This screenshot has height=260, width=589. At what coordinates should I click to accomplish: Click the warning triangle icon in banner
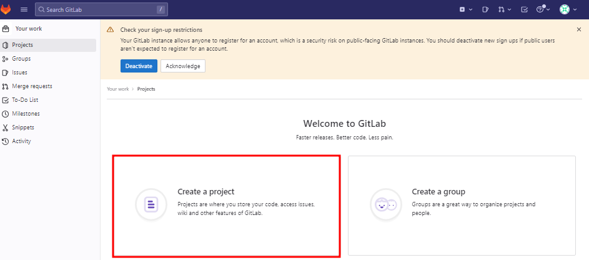point(110,29)
